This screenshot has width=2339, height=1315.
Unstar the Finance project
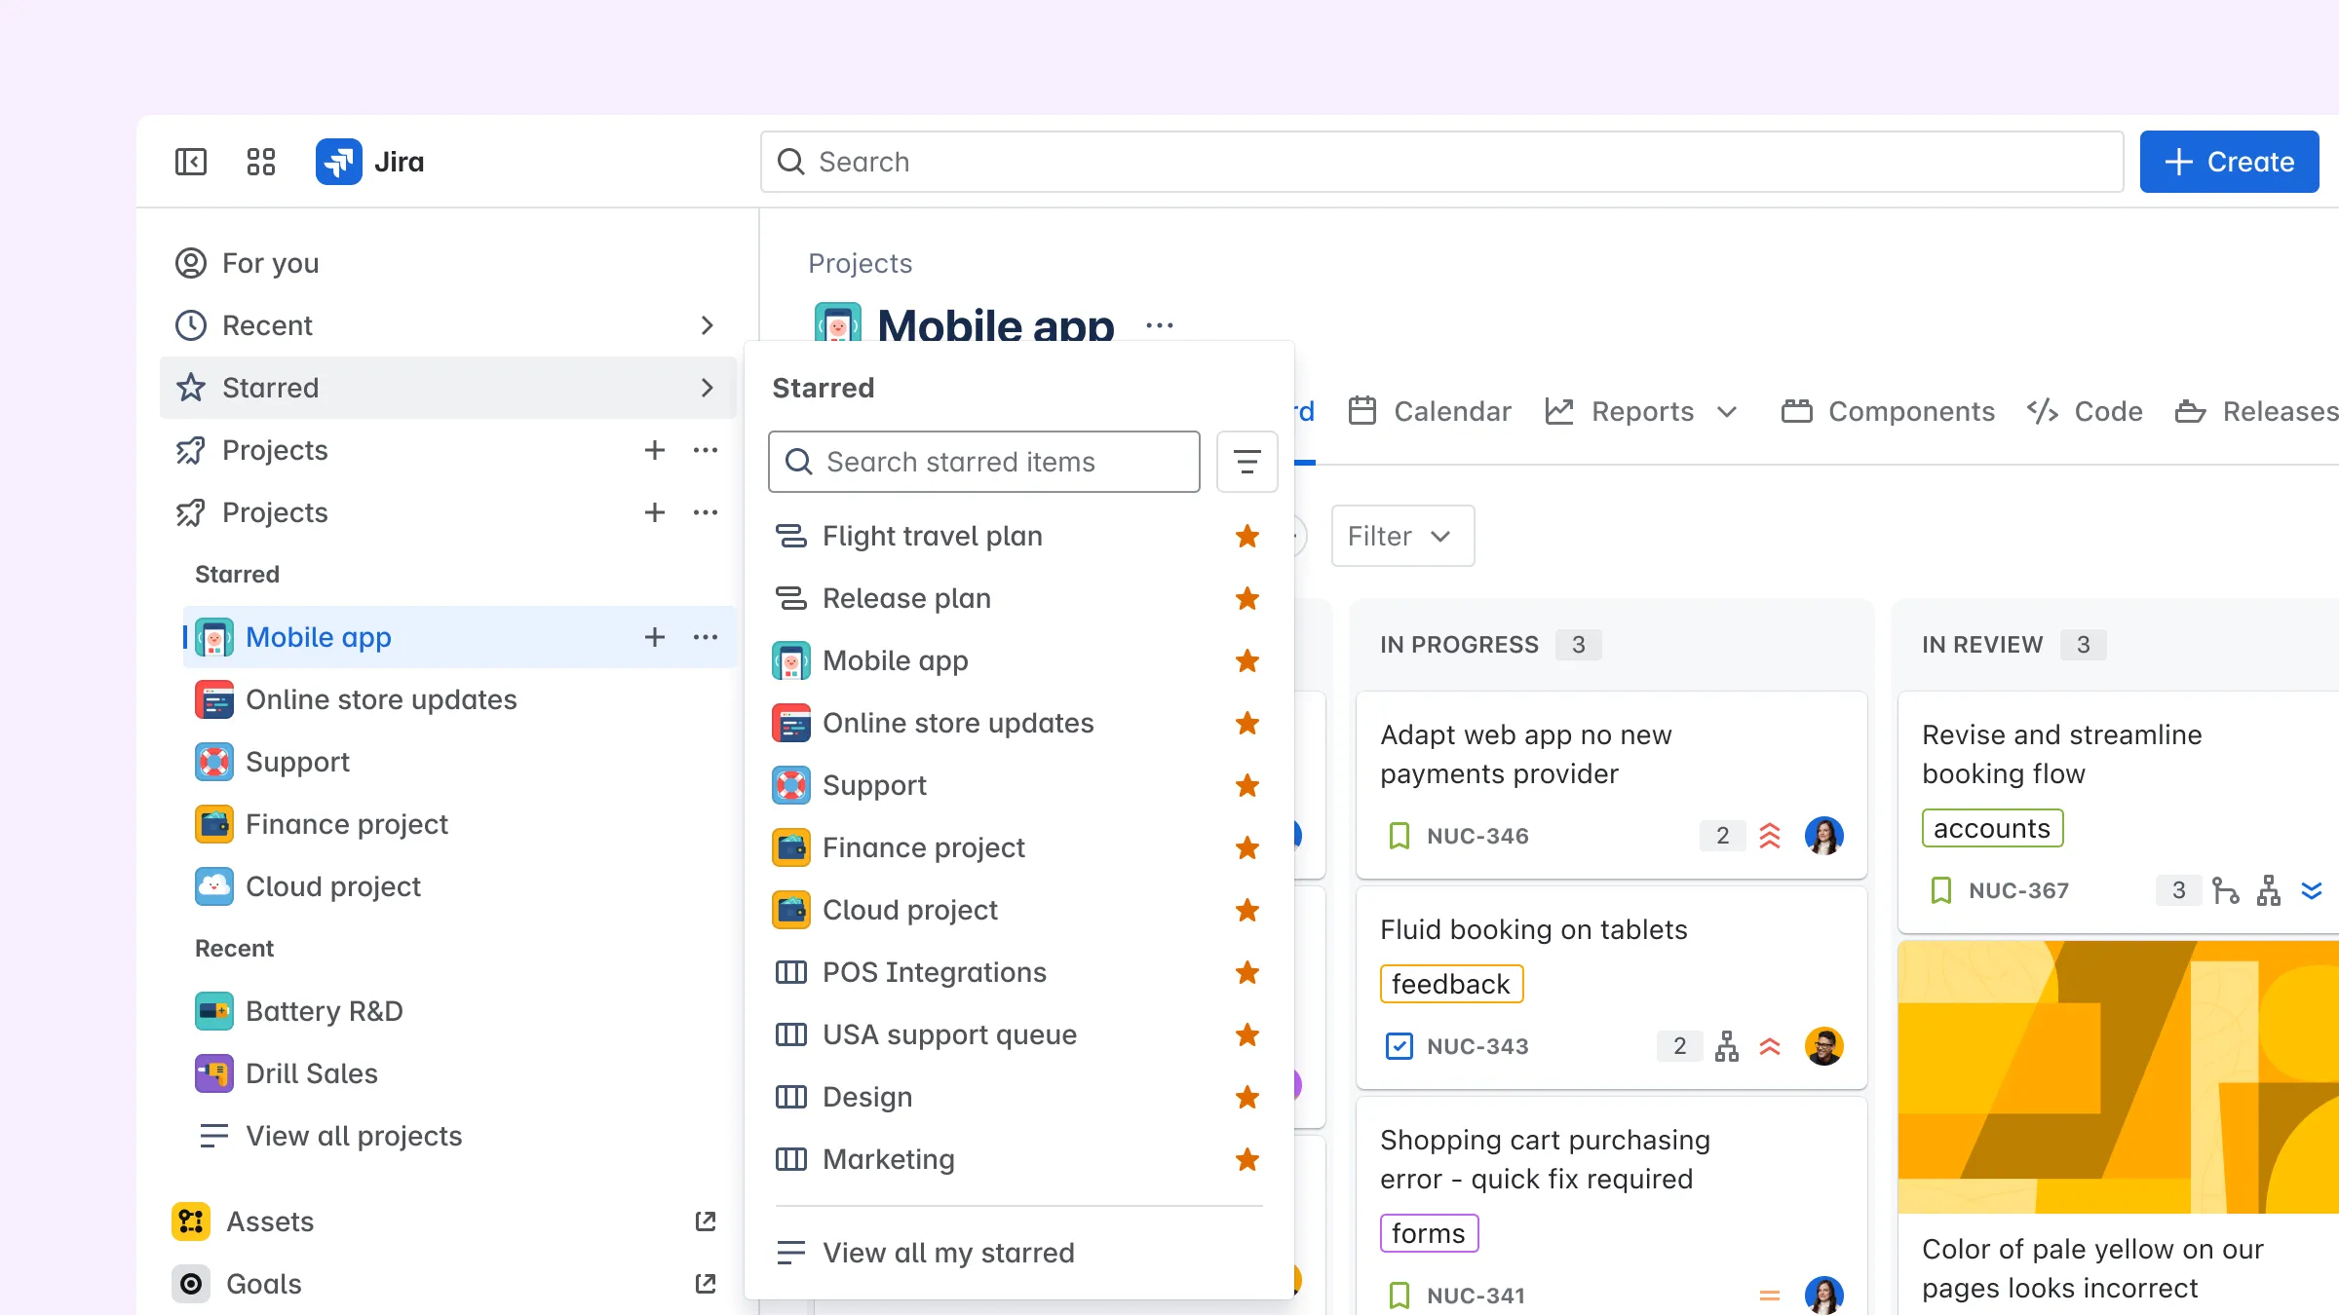pos(1246,848)
